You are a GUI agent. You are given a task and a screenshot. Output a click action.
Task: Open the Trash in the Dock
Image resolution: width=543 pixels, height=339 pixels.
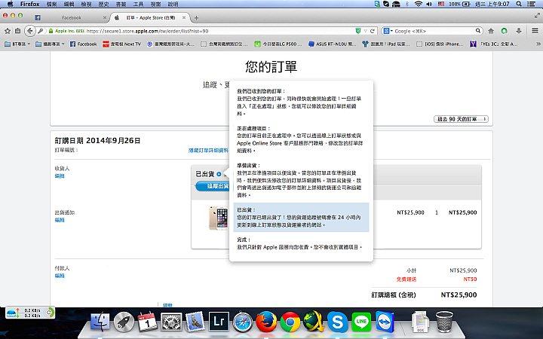point(444,322)
